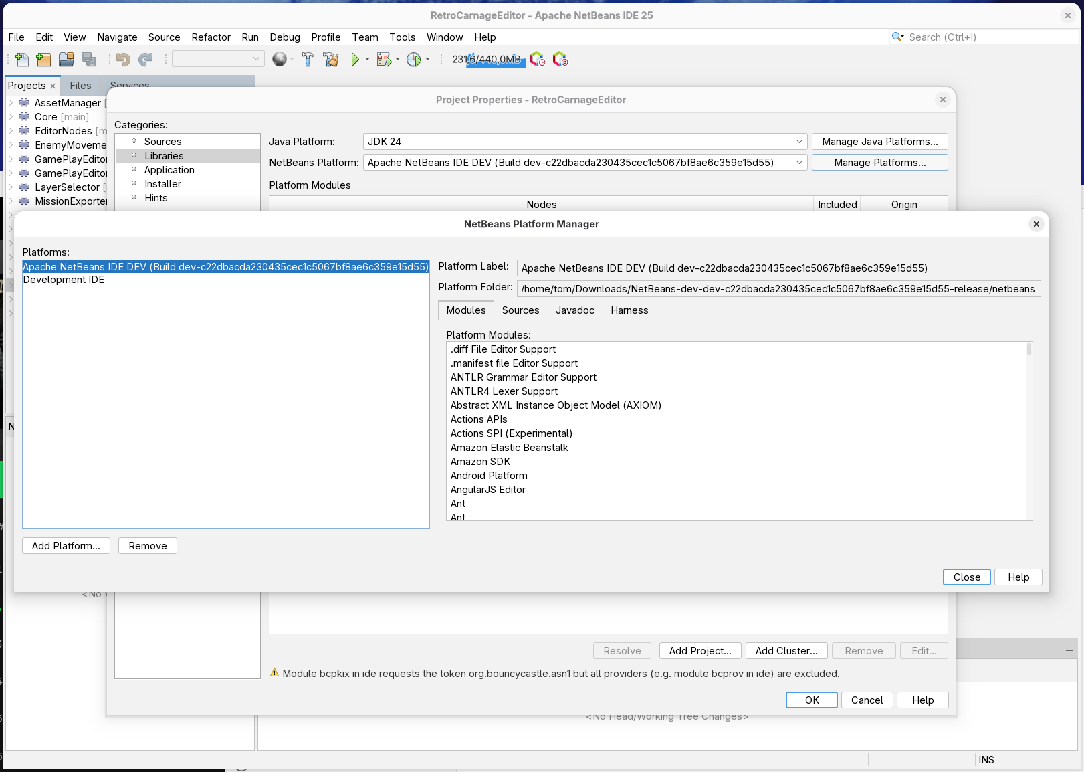Open the Refactor menu
This screenshot has width=1084, height=772.
[x=211, y=37]
